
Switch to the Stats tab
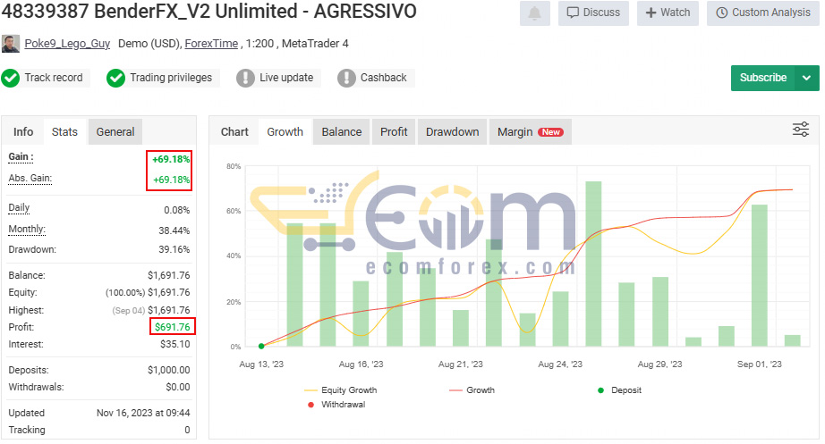[64, 132]
